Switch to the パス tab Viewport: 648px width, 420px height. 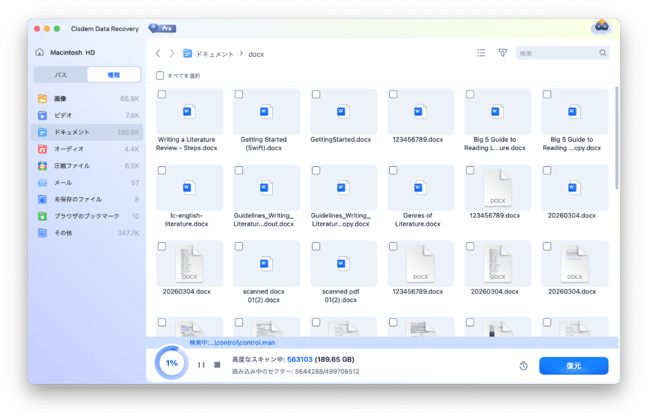(61, 75)
